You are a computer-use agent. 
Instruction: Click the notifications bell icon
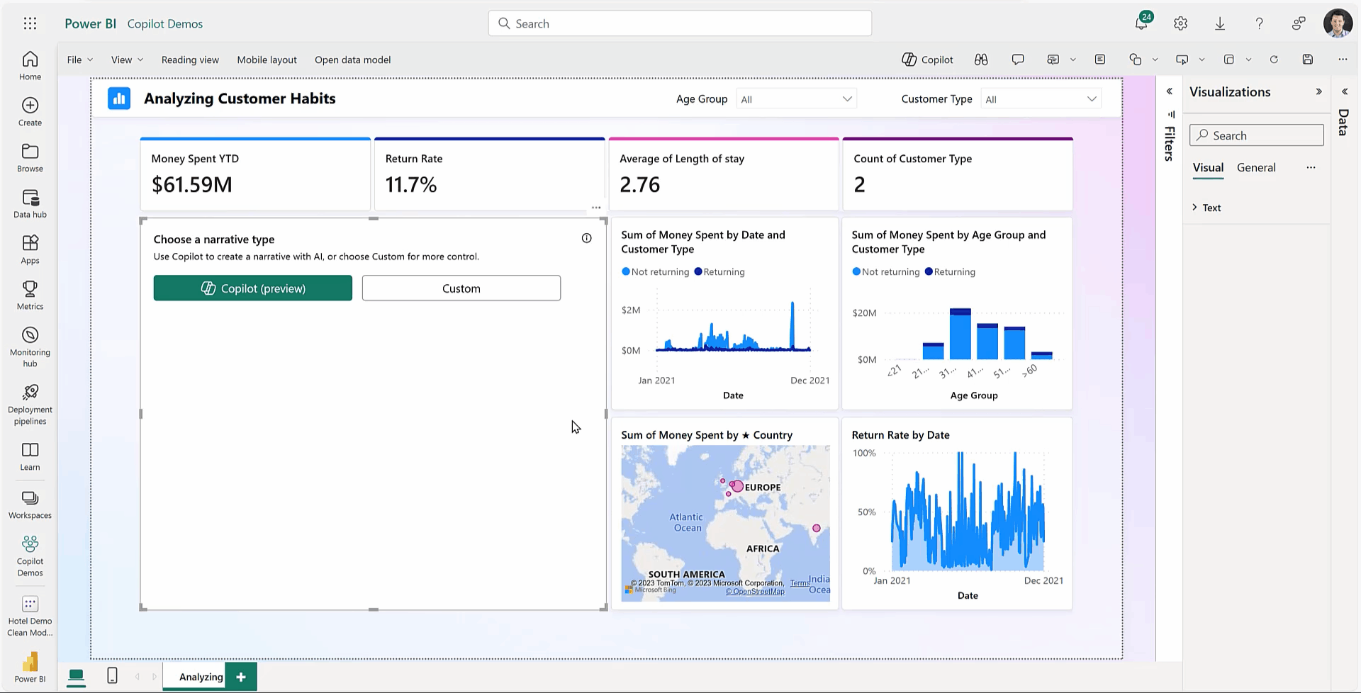(1141, 23)
